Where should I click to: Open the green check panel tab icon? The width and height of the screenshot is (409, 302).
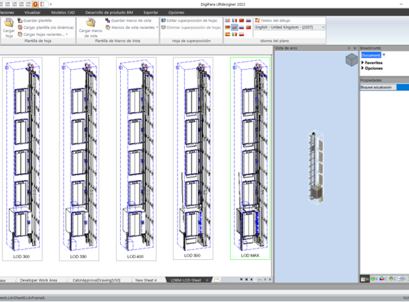click(374, 279)
